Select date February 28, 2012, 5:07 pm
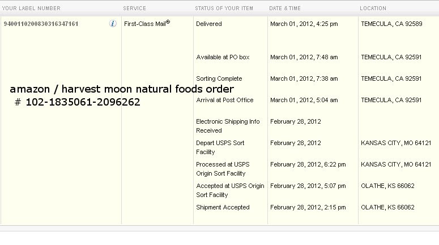Viewport: 439px width, 245px height. 308,186
